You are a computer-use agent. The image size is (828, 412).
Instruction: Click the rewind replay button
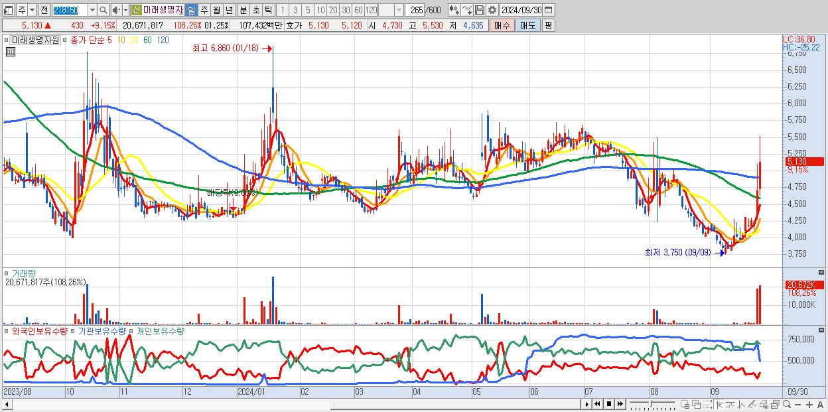pyautogui.click(x=597, y=404)
